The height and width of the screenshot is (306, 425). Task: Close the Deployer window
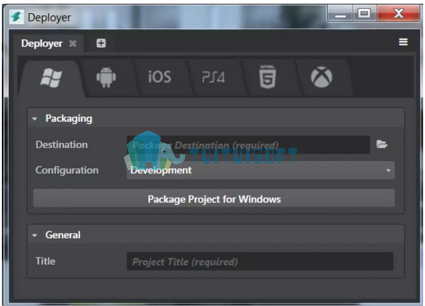pyautogui.click(x=398, y=13)
